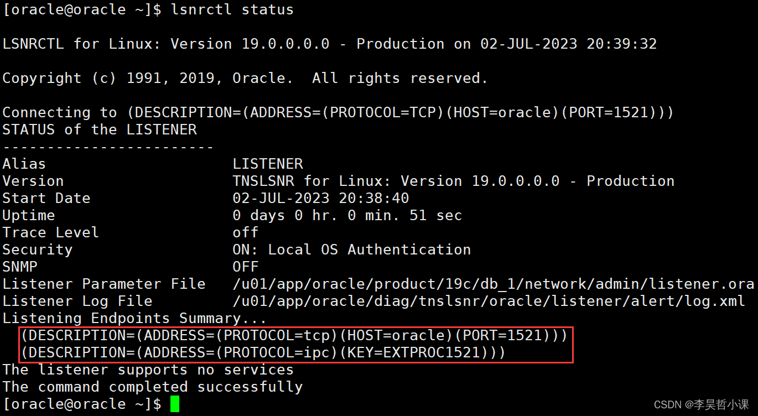This screenshot has height=416, width=758.
Task: Click the last '[oracle@oracle ~]$' prompt
Action: pos(82,404)
